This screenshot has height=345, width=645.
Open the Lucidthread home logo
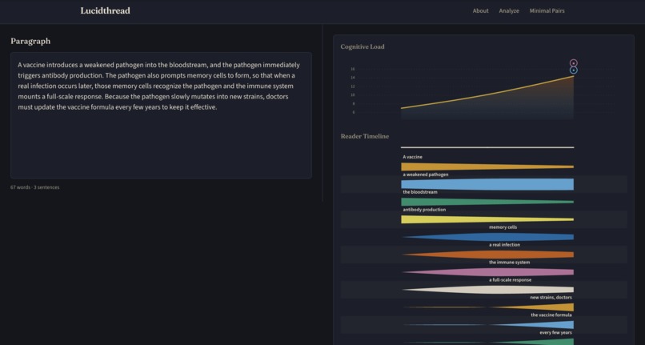(x=106, y=10)
